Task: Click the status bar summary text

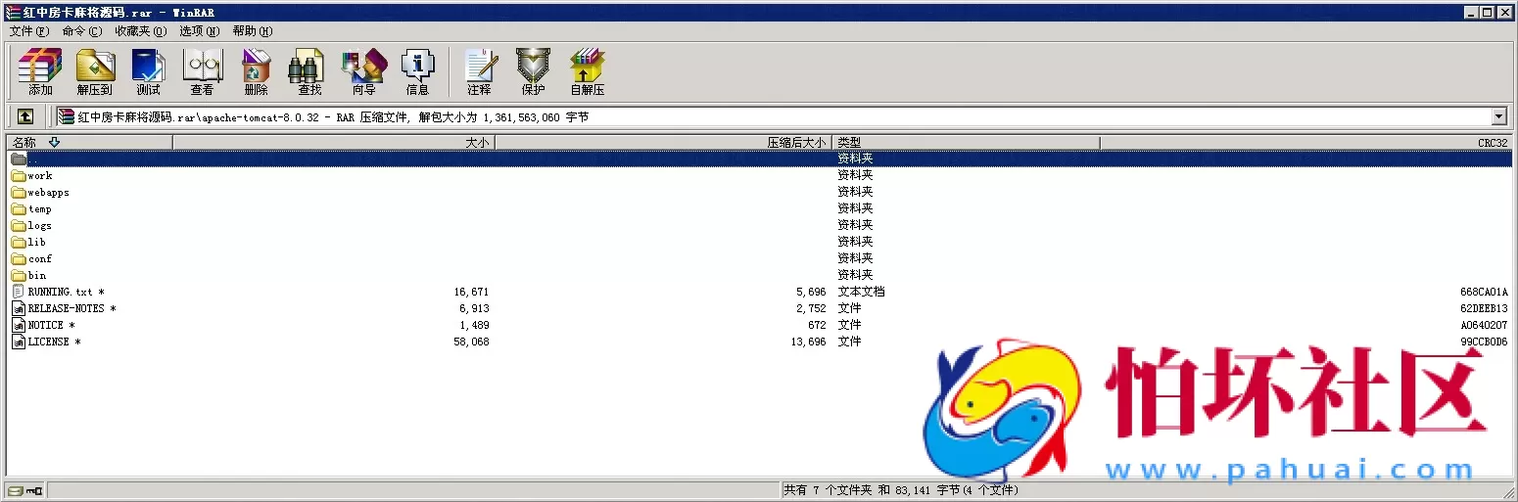Action: [x=901, y=490]
